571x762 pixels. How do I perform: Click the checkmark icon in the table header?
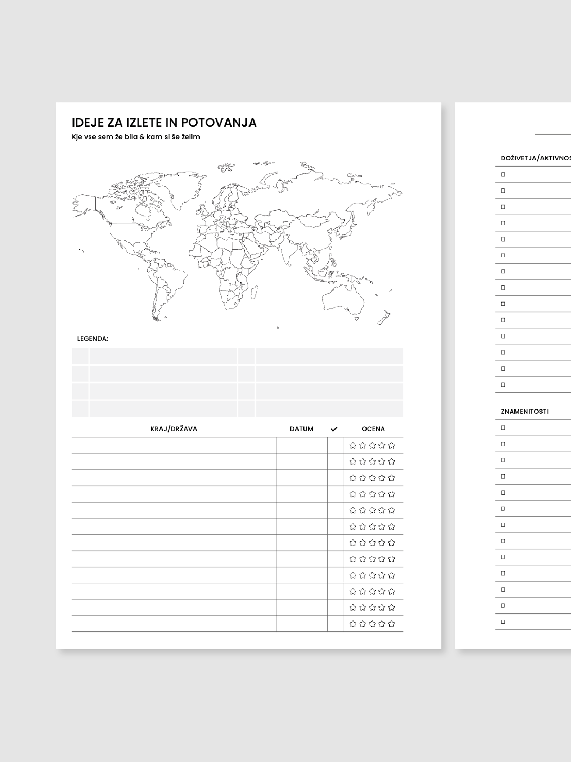[334, 429]
